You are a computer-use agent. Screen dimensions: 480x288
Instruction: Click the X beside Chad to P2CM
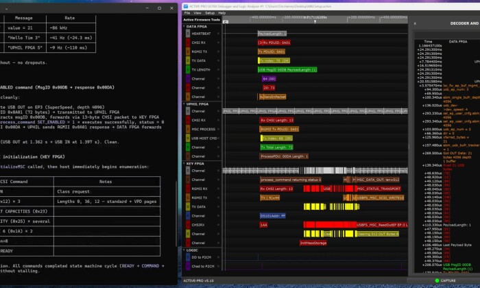click(x=218, y=266)
